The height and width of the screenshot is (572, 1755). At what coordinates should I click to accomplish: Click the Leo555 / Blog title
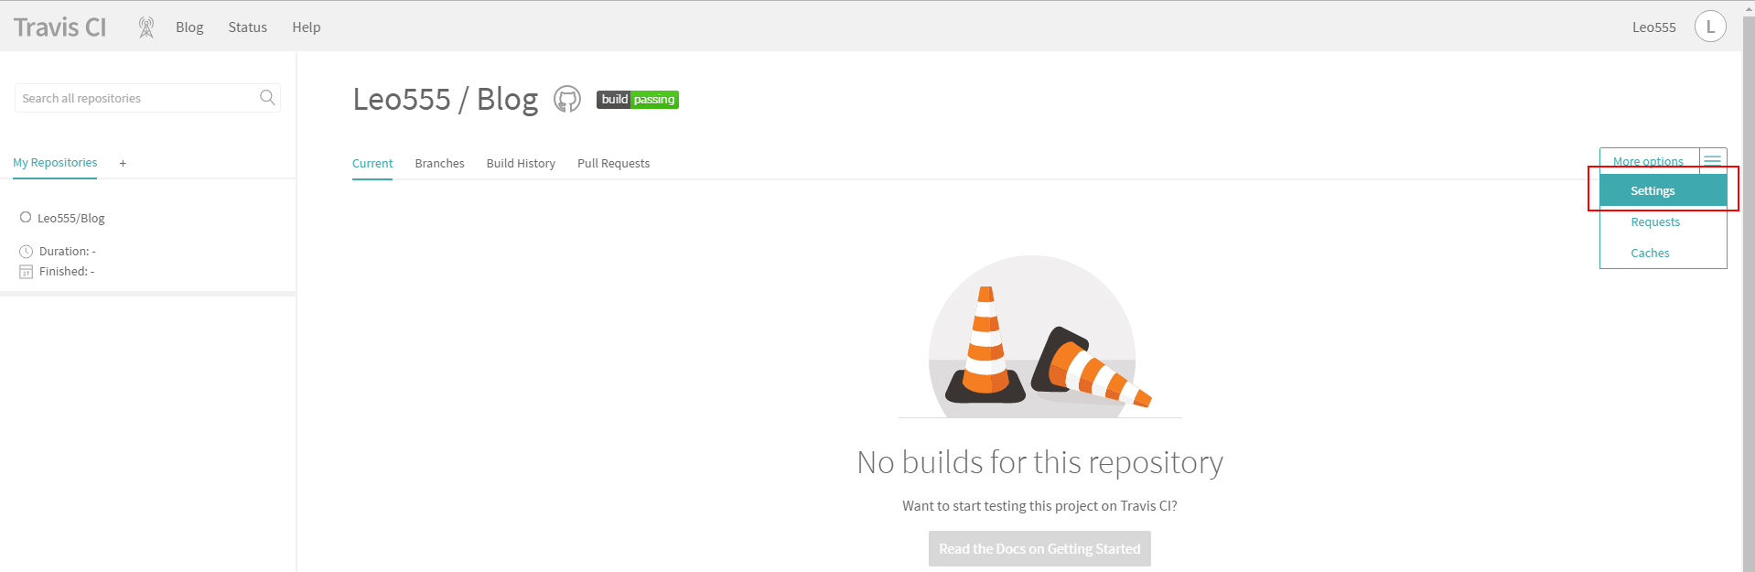pyautogui.click(x=446, y=99)
